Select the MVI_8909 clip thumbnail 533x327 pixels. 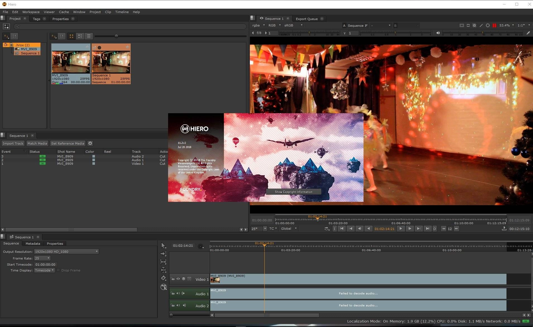[71, 64]
